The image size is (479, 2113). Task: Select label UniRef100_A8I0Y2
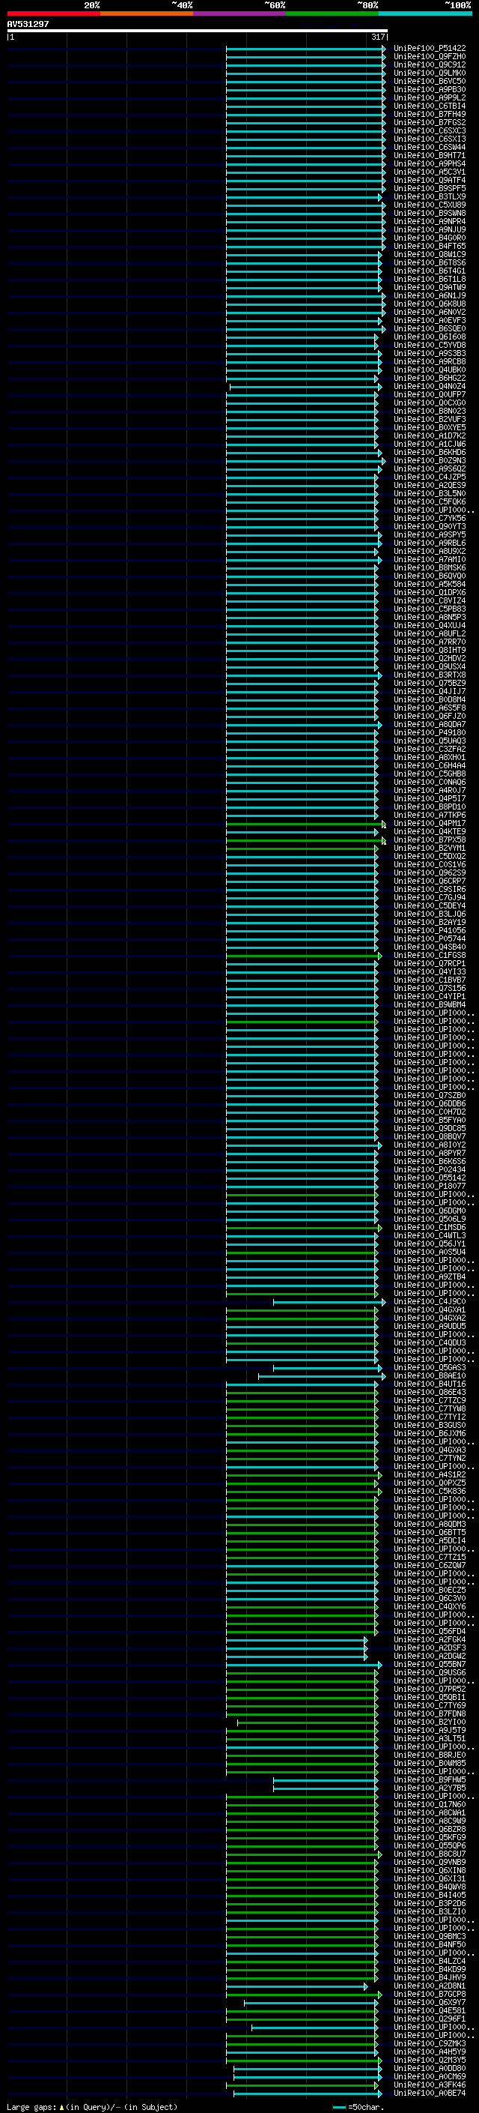[430, 1145]
